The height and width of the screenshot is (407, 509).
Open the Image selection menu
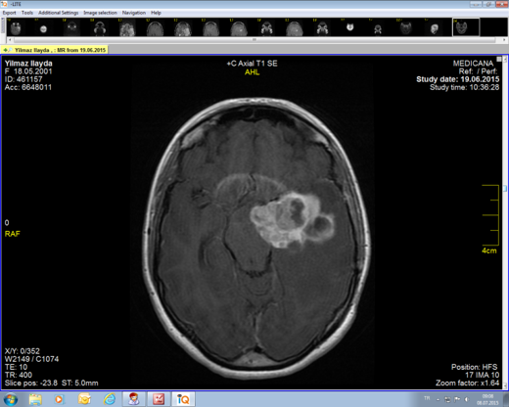(x=100, y=13)
